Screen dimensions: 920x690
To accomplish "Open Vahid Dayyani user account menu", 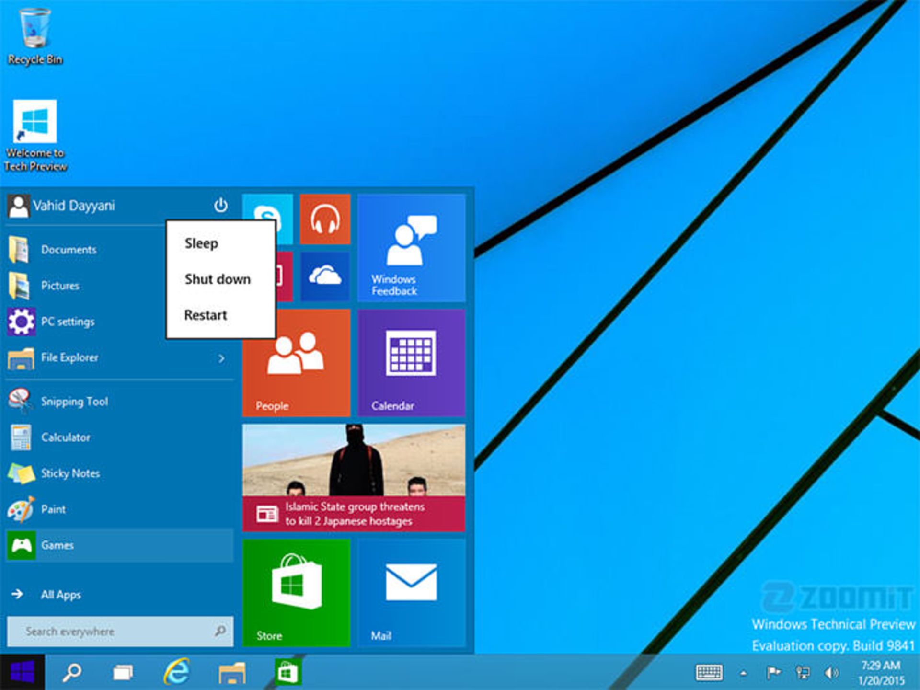I will click(61, 206).
